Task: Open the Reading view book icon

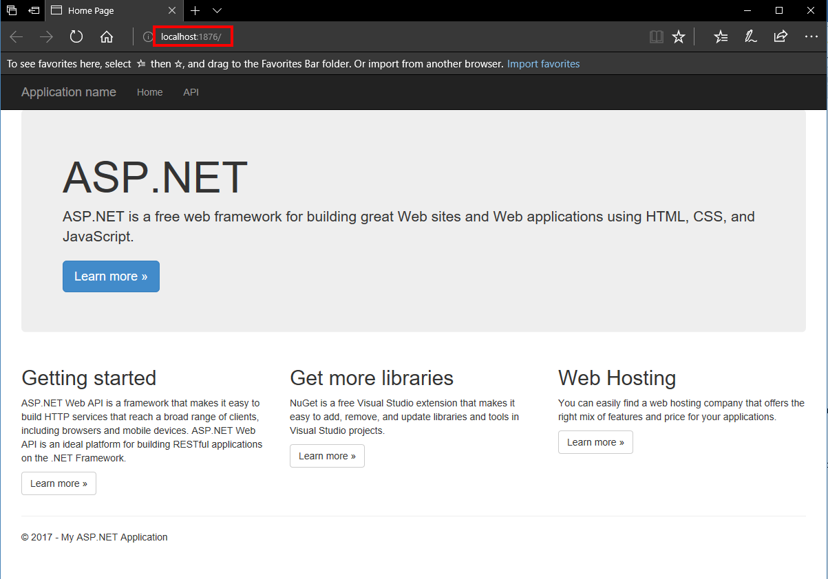Action: pyautogui.click(x=657, y=36)
